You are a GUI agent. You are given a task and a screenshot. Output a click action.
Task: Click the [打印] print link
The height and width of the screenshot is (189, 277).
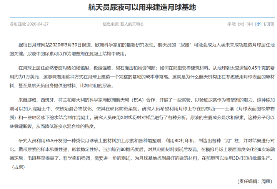click(269, 24)
